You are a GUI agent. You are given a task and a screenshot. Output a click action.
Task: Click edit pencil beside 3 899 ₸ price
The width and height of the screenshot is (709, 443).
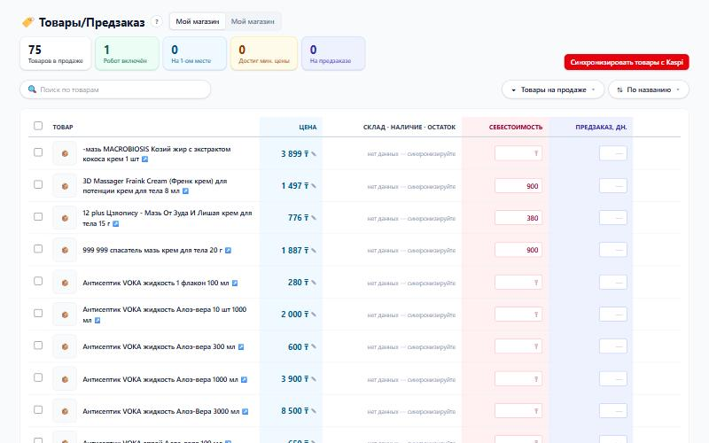click(x=314, y=153)
